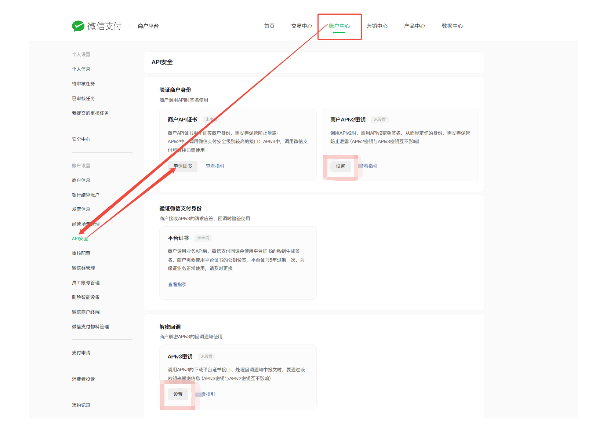The image size is (599, 445).
Task: Select the 账户中心 tab
Action: coord(339,26)
